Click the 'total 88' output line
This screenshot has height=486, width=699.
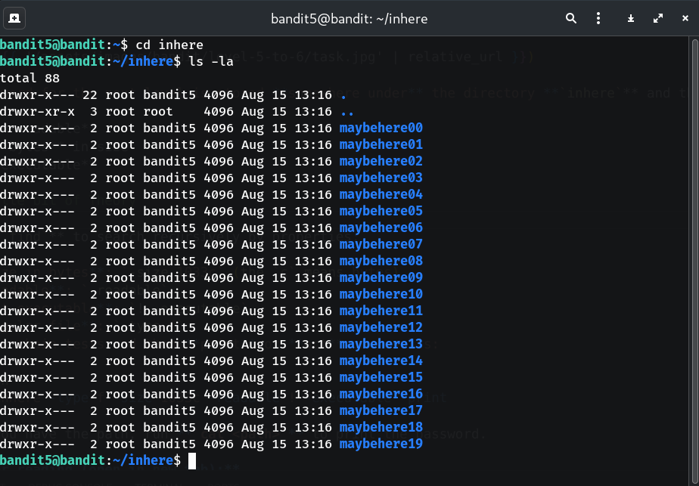click(30, 78)
